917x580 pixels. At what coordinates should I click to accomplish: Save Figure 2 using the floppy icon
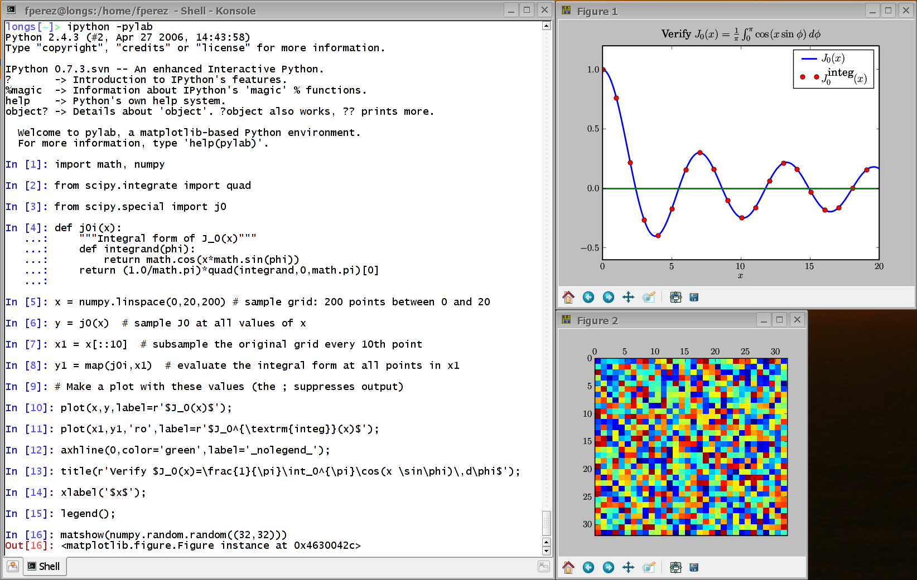(x=694, y=567)
